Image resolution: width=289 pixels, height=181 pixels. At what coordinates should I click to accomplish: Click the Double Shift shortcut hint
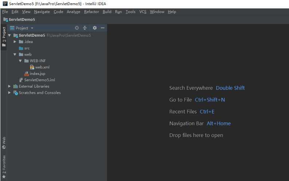(x=230, y=88)
